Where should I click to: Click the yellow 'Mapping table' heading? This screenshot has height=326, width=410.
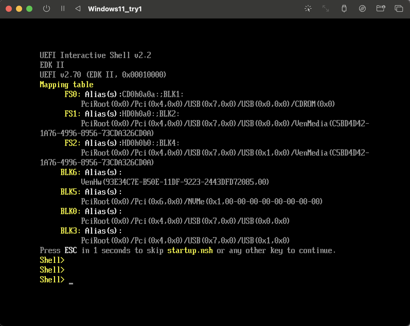(x=67, y=85)
